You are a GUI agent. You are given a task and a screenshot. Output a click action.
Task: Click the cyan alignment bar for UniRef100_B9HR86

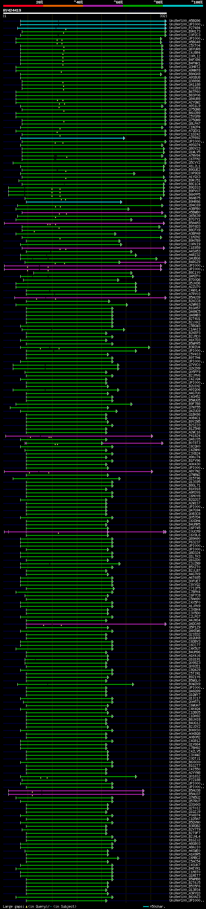click(x=74, y=202)
